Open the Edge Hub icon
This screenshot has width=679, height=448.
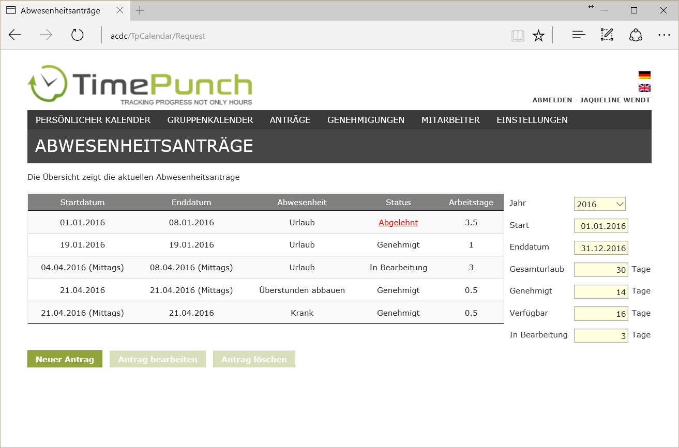click(x=578, y=36)
